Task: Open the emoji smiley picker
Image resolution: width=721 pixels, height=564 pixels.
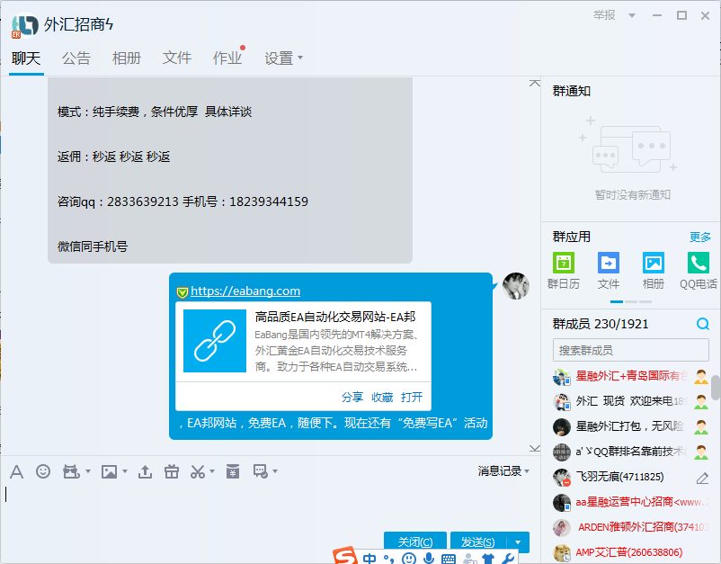Action: [43, 471]
